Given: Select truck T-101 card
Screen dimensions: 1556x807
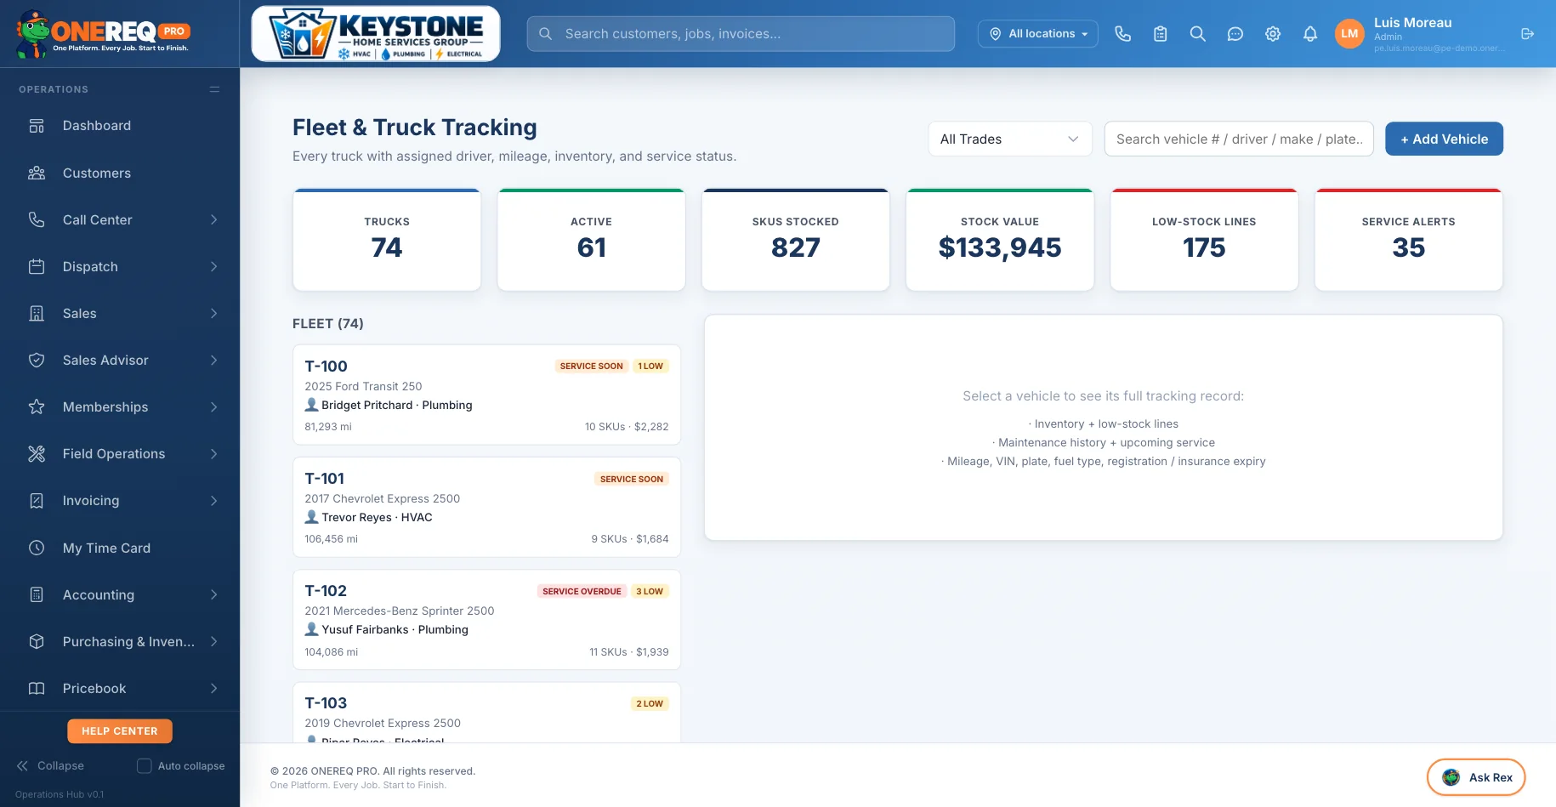Looking at the screenshot, I should click(x=486, y=507).
